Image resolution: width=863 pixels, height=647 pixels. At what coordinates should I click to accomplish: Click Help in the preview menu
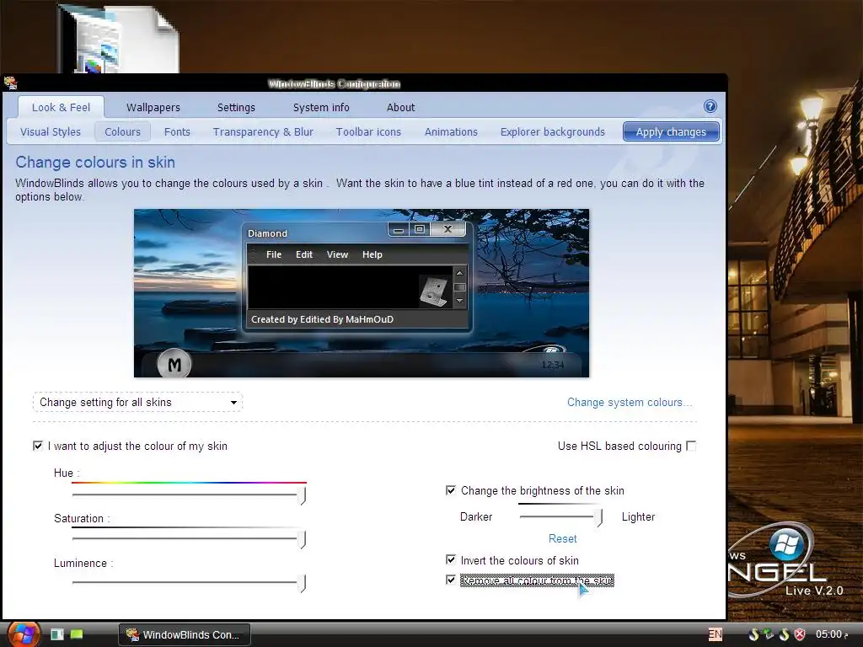[372, 254]
